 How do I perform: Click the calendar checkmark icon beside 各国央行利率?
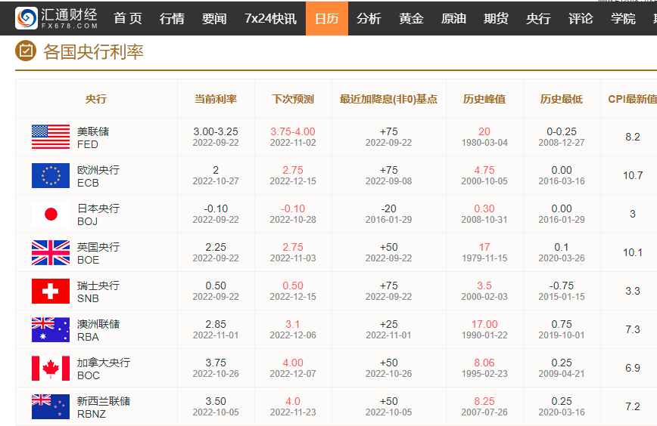click(26, 51)
